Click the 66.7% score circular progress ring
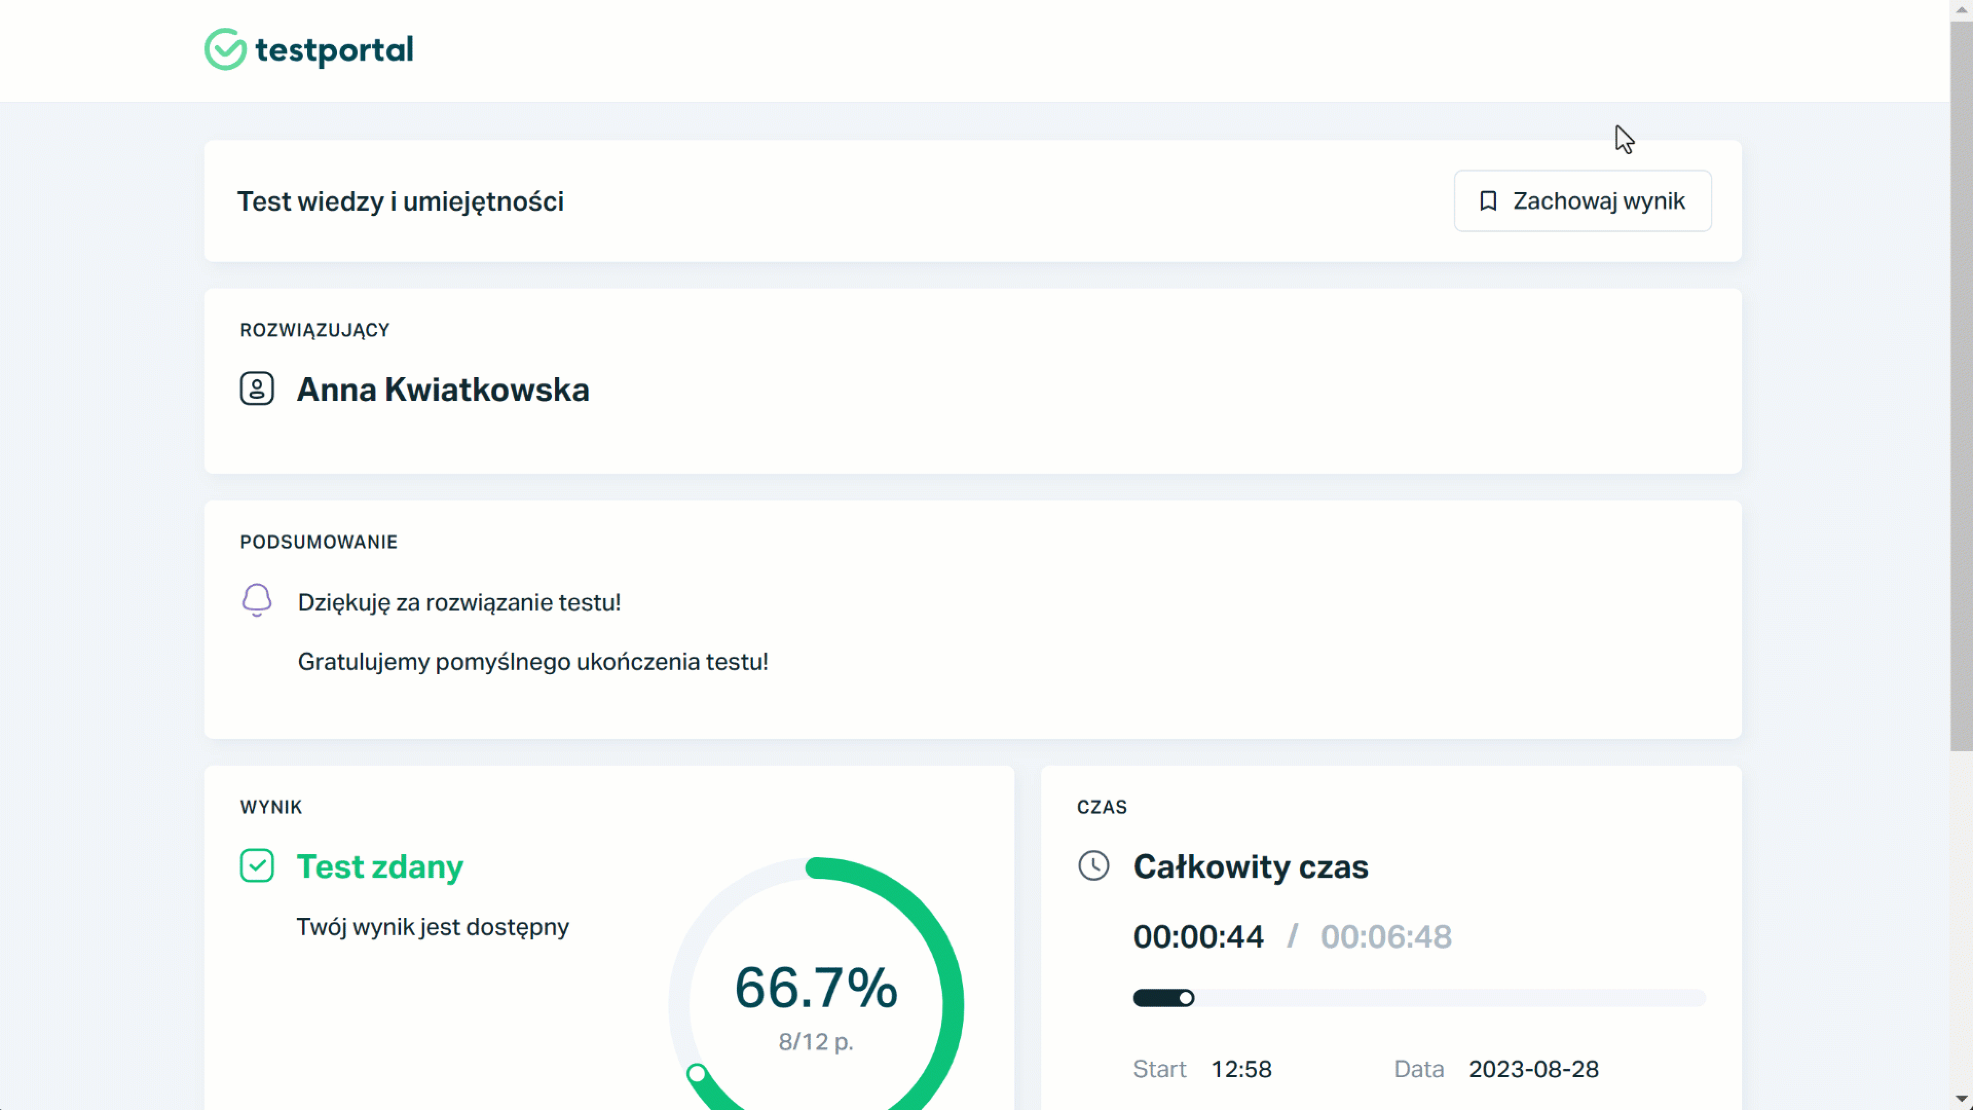Screen dimensions: 1973x1110 click(816, 984)
